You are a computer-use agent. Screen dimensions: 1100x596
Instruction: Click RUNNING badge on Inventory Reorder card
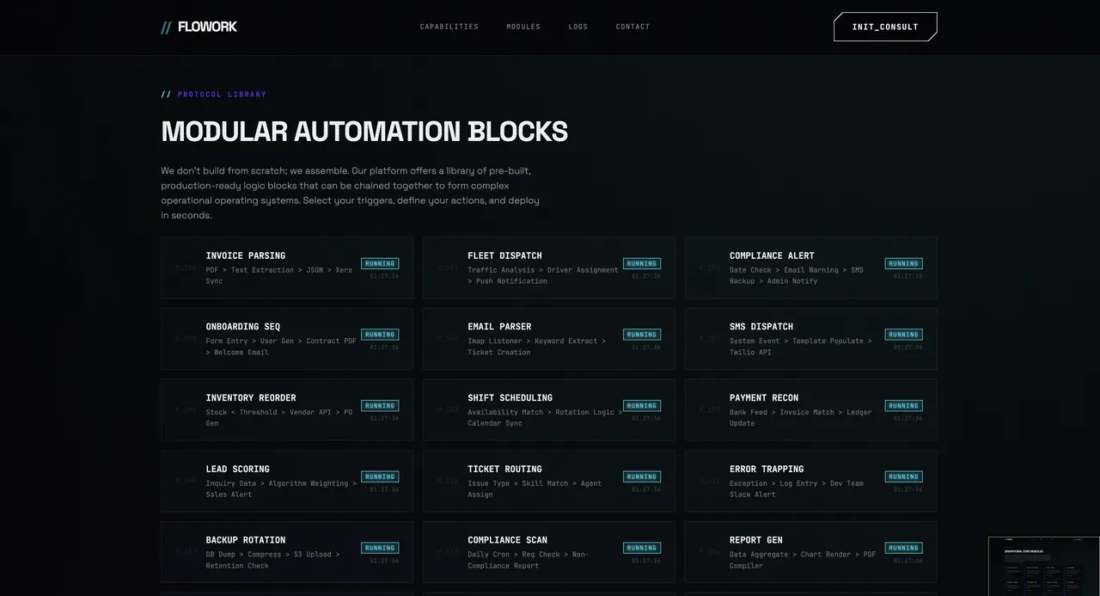(380, 406)
